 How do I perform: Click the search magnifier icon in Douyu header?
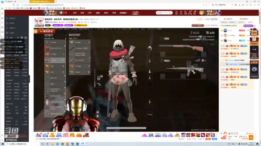170,13
